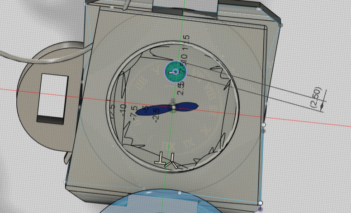This screenshot has height=213, width=351.
Task: Click the white sketch point on right housing edge
Action: click(x=263, y=125)
